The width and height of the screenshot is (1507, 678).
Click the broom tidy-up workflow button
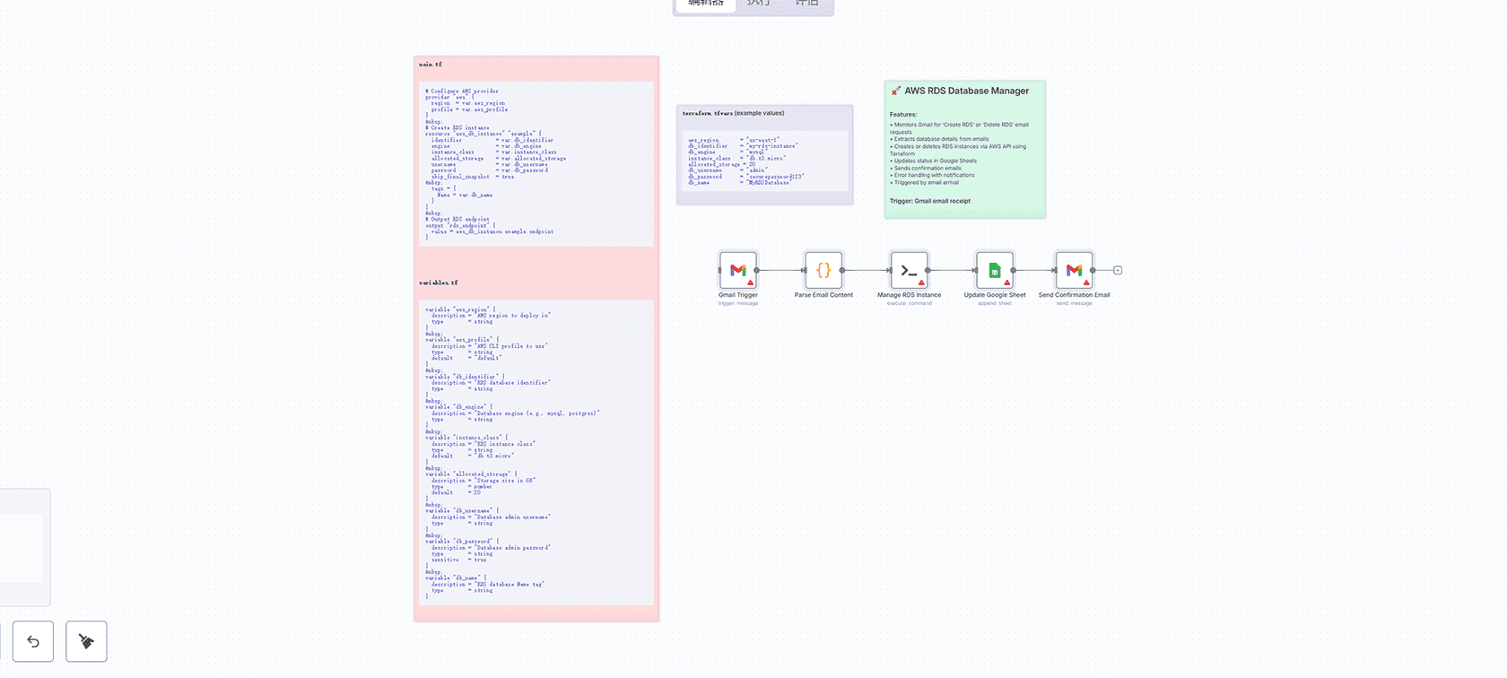coord(86,641)
